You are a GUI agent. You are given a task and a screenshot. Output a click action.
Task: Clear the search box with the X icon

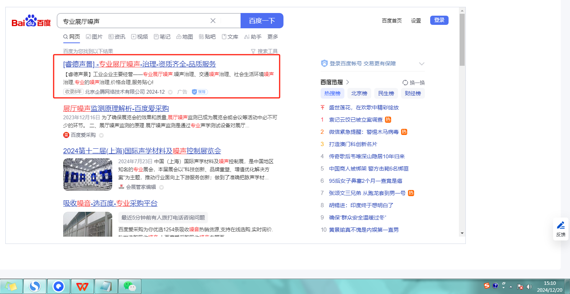point(213,21)
